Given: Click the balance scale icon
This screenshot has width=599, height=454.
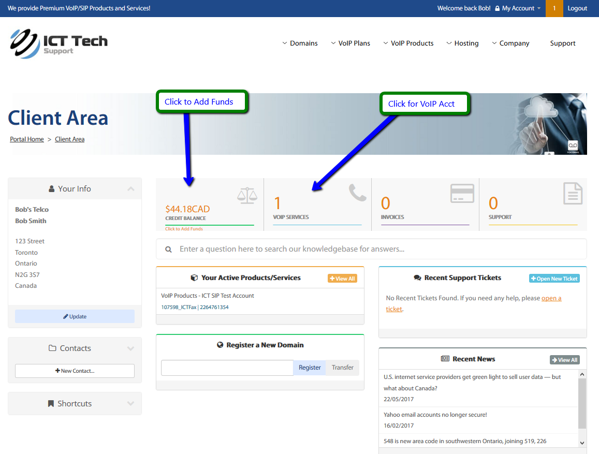Looking at the screenshot, I should (246, 195).
